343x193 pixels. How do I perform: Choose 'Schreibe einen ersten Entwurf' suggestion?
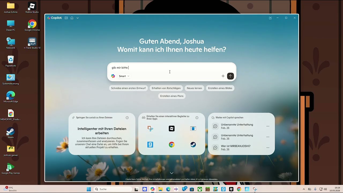tap(128, 88)
